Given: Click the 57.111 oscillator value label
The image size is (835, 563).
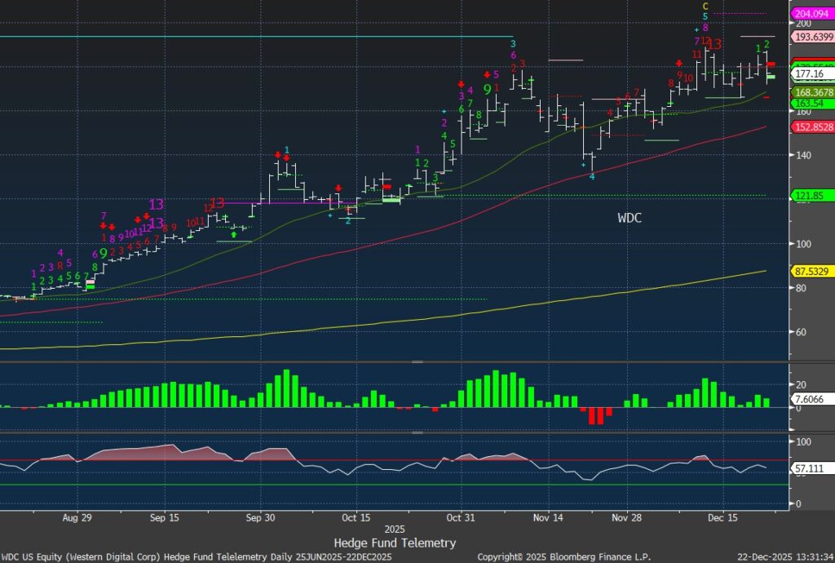Looking at the screenshot, I should point(808,470).
